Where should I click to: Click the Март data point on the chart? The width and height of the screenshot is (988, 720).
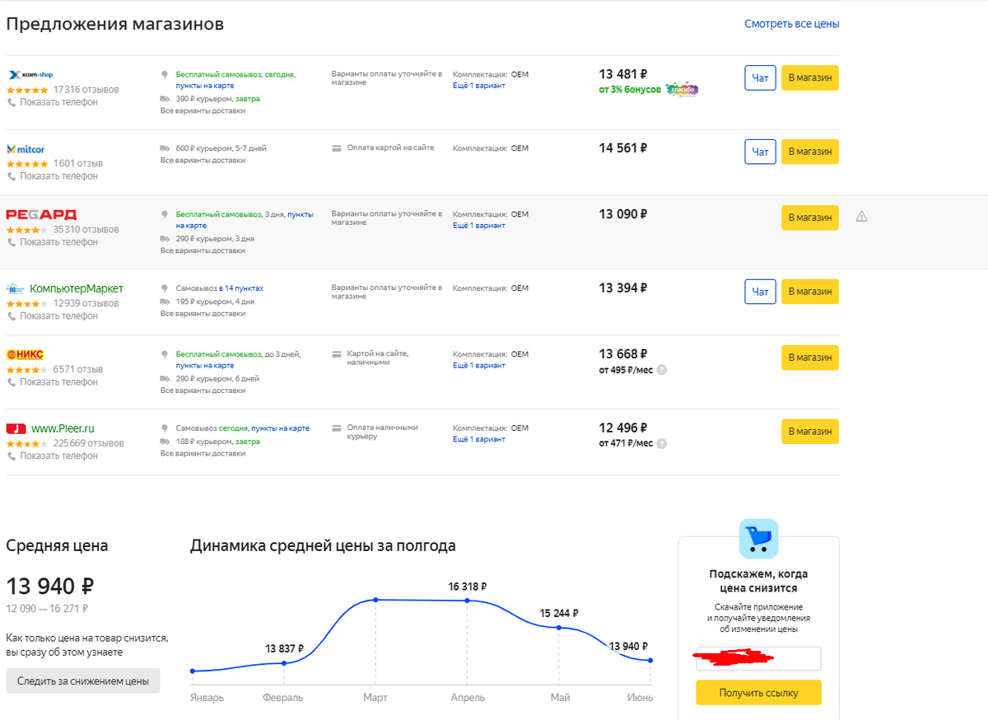(375, 600)
